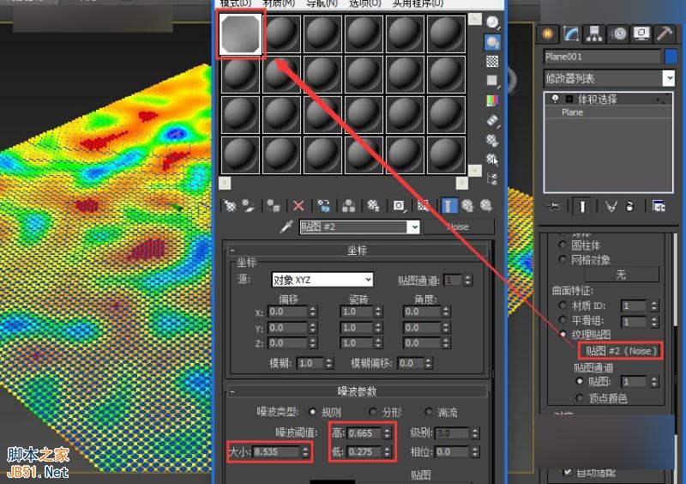Click Assign Material to Selection icon

tap(274, 205)
